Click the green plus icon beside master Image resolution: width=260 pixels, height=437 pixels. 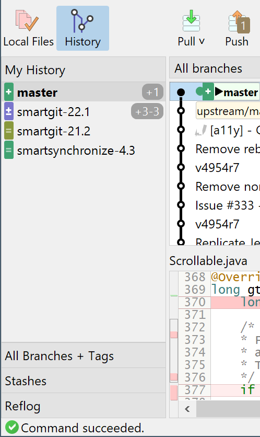(9, 92)
